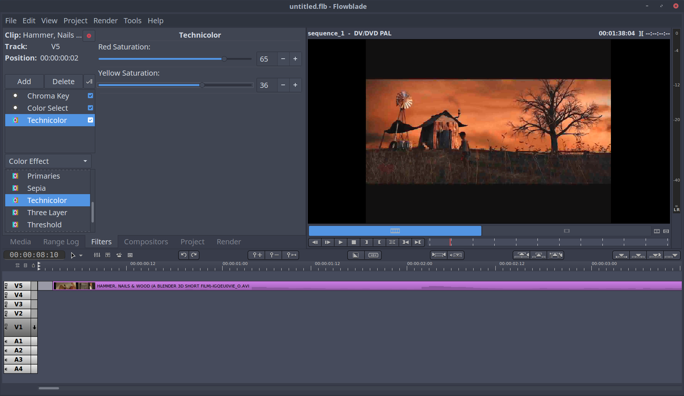This screenshot has height=396, width=684.
Task: Select the Hammer, Nails & Wood clip on V5
Action: point(367,286)
